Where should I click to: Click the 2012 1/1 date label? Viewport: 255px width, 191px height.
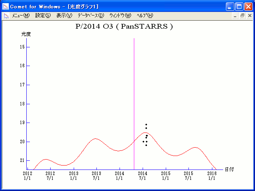point(27,176)
